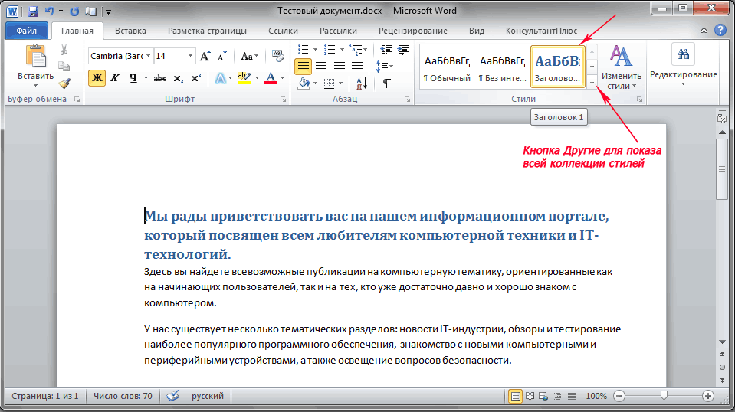Open Word Help question mark icon
This screenshot has width=735, height=412.
(x=720, y=31)
